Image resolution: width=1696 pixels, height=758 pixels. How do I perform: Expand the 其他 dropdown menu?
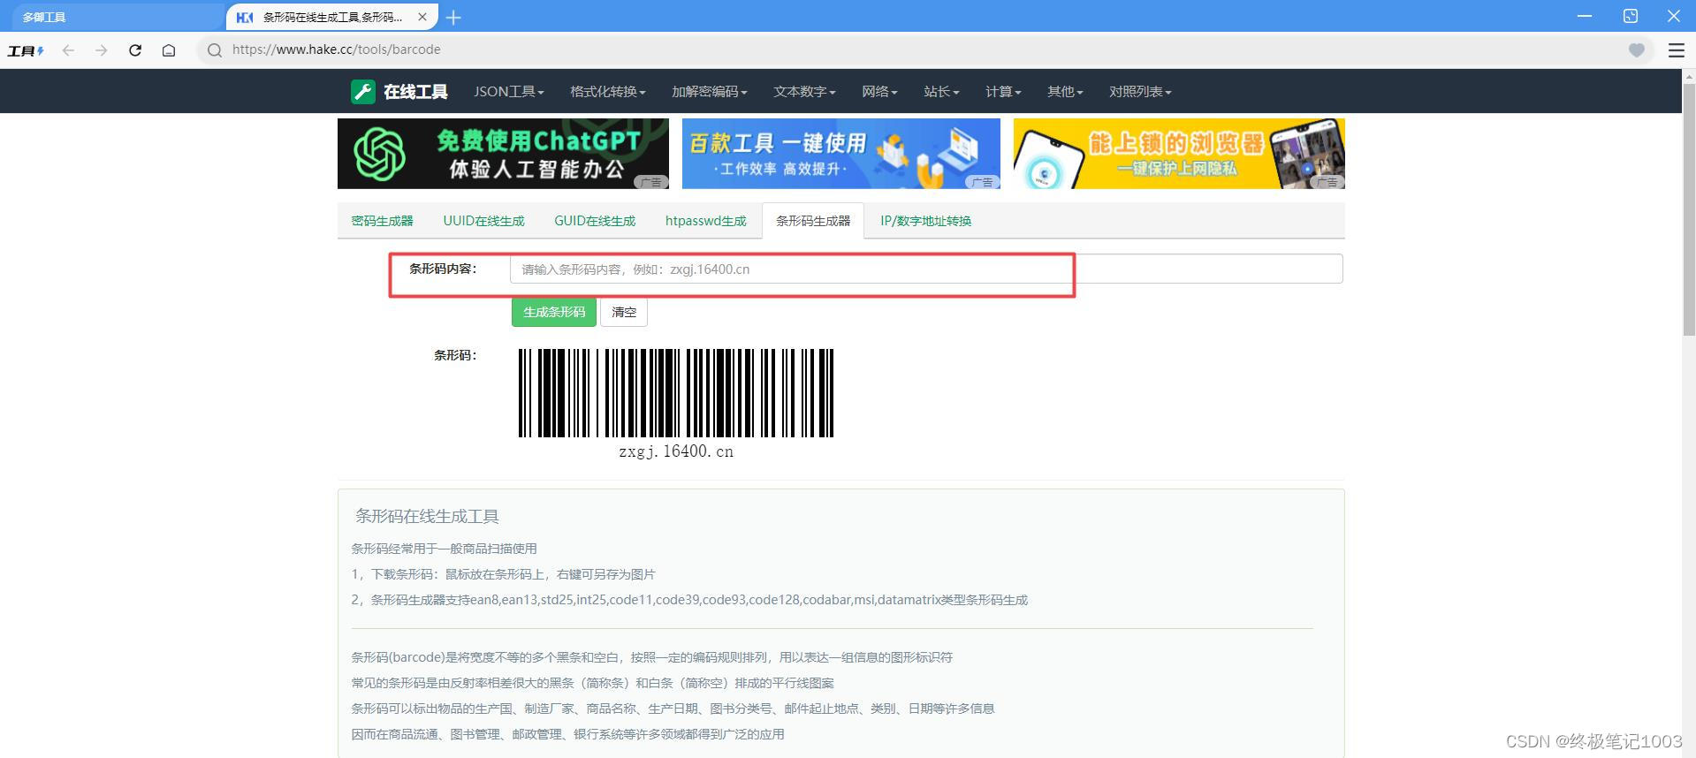tap(1065, 92)
